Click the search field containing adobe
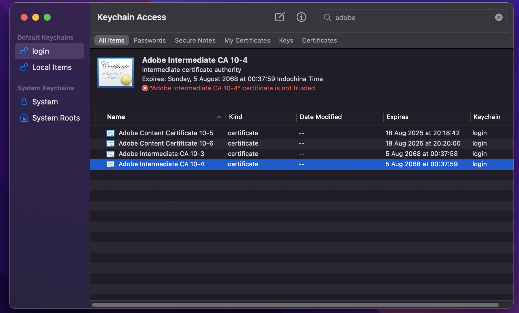Image resolution: width=519 pixels, height=313 pixels. tap(413, 17)
